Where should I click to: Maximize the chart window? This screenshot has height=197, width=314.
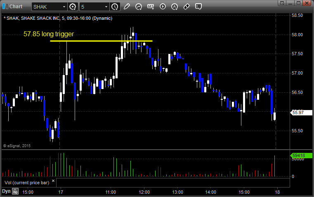(298, 3)
